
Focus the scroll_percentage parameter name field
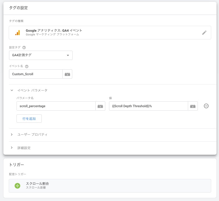56,106
